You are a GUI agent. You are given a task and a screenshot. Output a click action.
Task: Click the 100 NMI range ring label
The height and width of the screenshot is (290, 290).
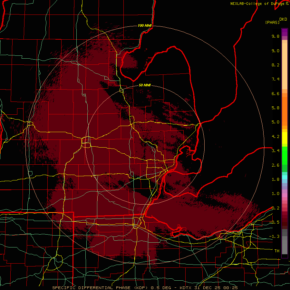[145, 25]
